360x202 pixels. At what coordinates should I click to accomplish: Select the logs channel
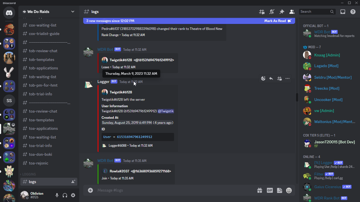point(49,182)
